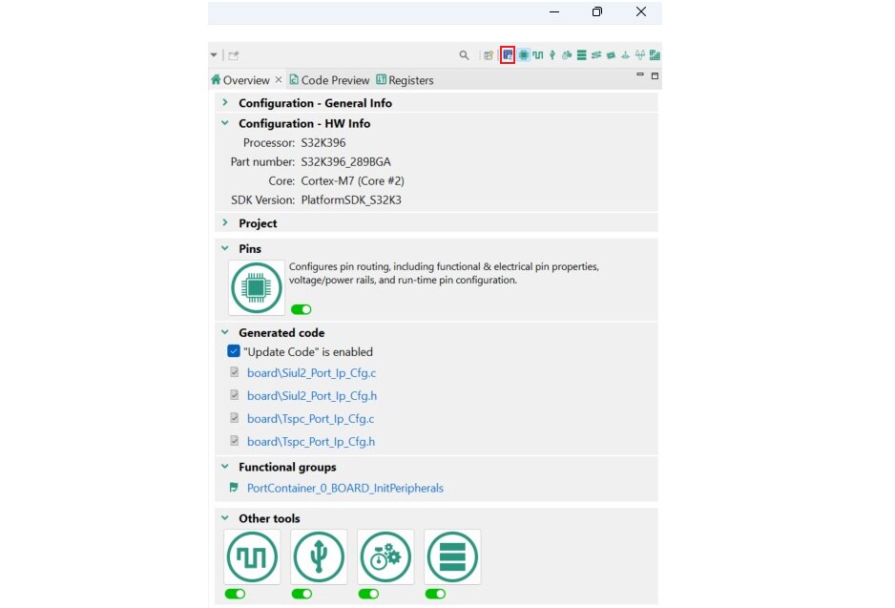Uncheck the "Update Code" is enabled checkbox
This screenshot has height=608, width=895.
click(234, 351)
